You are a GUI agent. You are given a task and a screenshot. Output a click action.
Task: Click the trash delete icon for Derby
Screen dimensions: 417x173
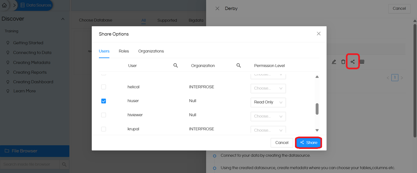point(343,62)
